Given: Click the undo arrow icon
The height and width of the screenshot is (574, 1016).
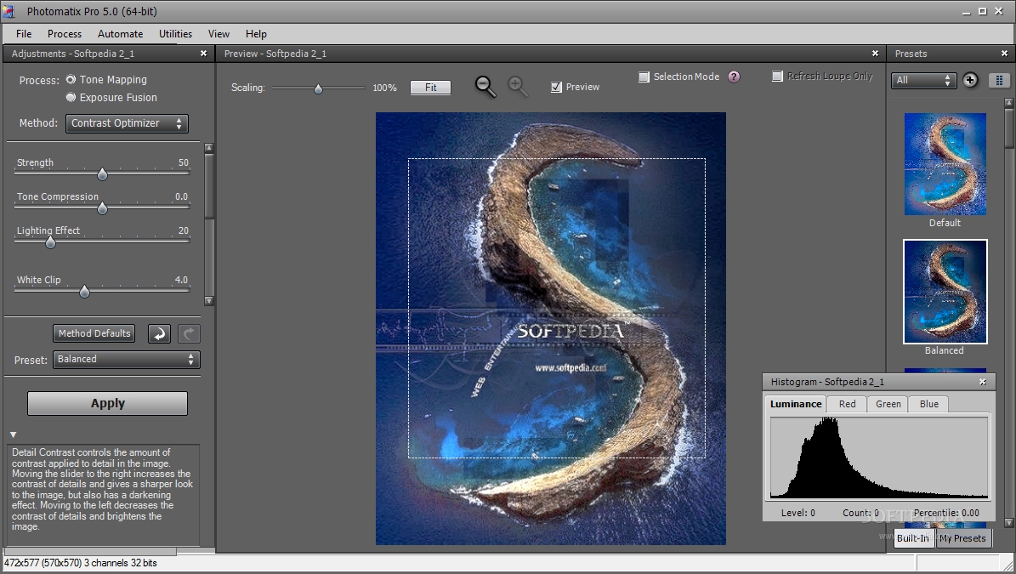Looking at the screenshot, I should tap(159, 333).
